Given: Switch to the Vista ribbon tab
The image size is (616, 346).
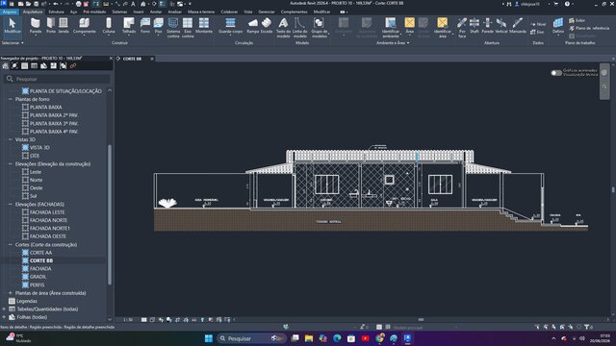Looking at the screenshot, I should pos(248,12).
